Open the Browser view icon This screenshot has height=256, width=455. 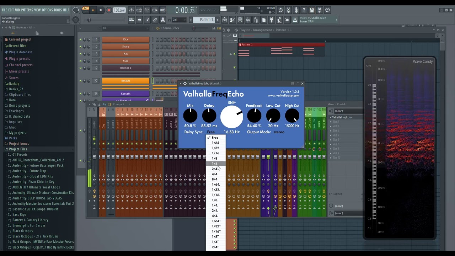click(256, 20)
